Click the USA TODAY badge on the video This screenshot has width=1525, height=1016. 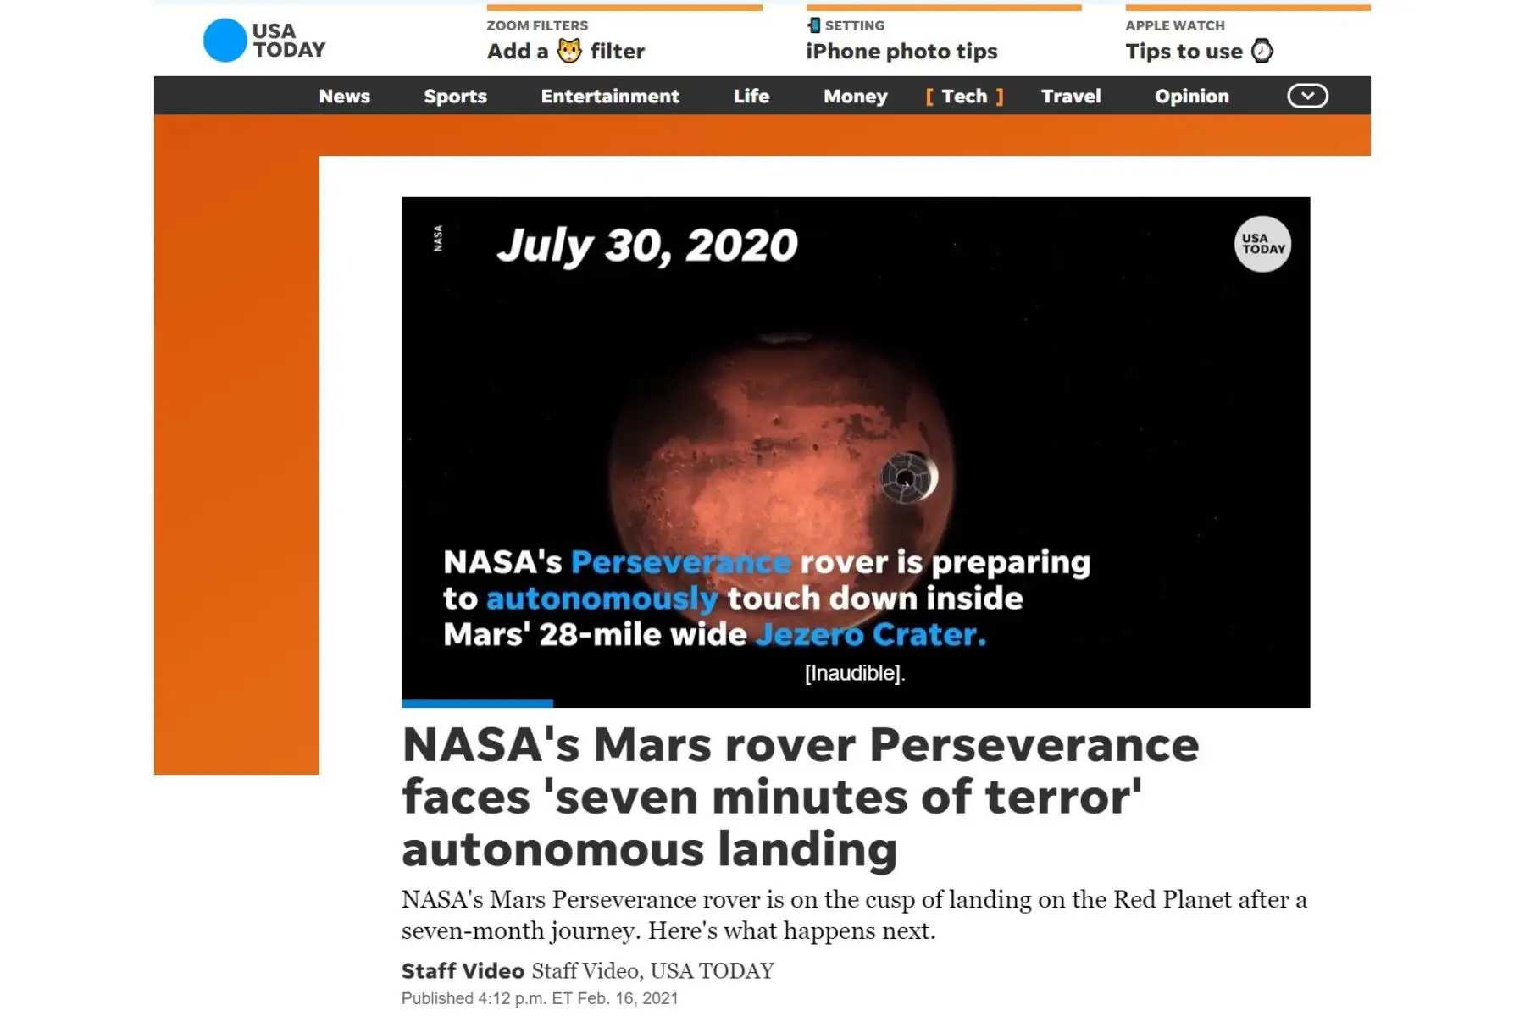[1262, 244]
